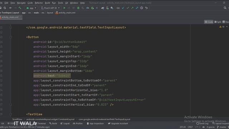Click the Git commit checkmark icon
The image size is (229, 129).
(x=128, y=8)
